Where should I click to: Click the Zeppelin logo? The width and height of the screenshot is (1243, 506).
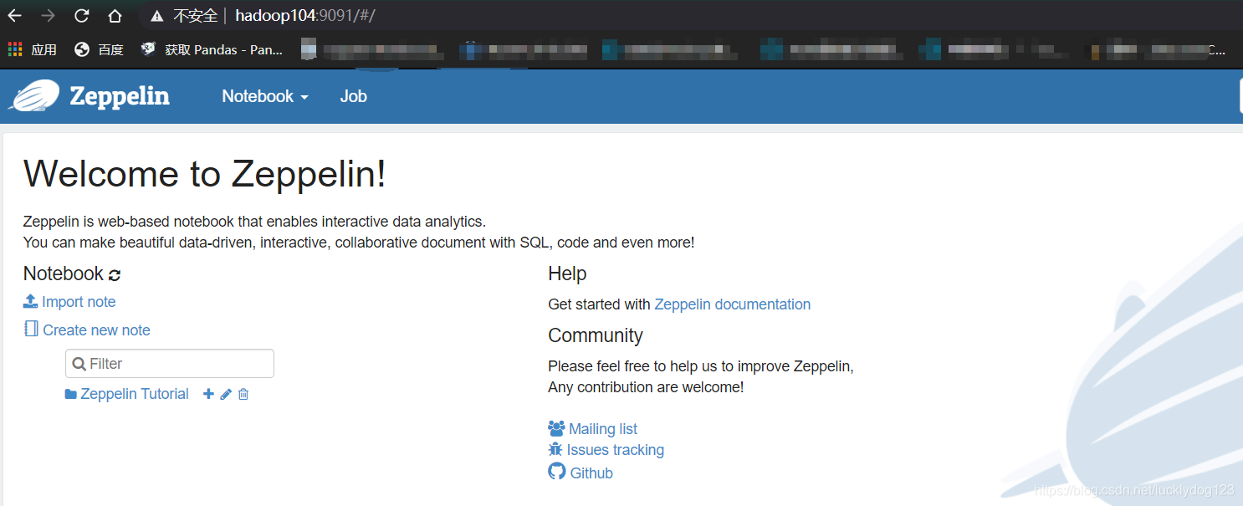[89, 96]
